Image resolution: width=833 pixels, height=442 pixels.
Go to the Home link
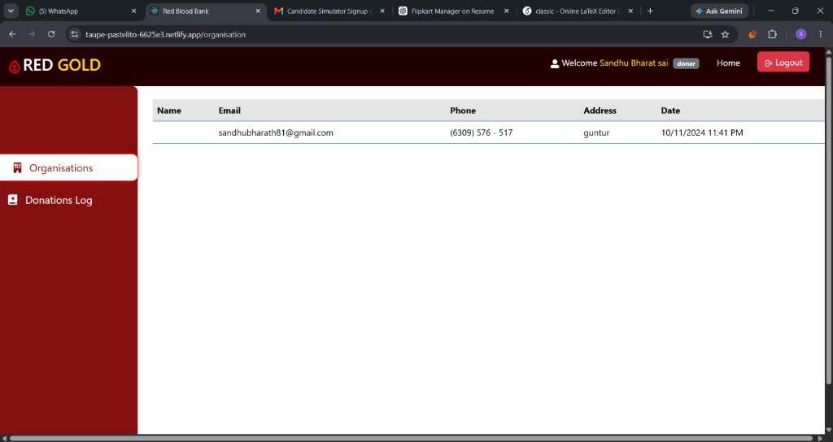click(728, 63)
